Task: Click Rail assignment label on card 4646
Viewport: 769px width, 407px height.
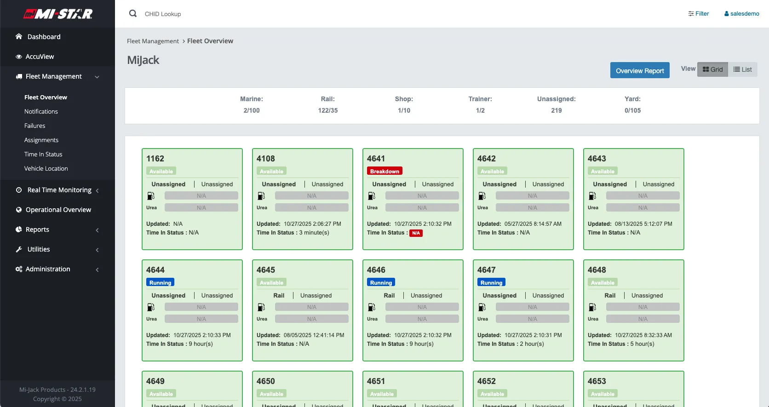Action: tap(389, 295)
